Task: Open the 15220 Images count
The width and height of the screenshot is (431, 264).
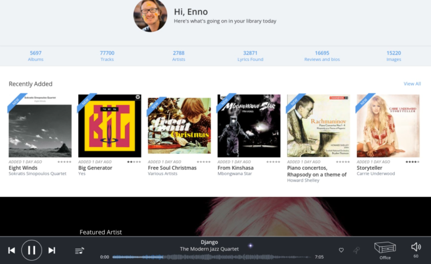Action: [x=394, y=56]
